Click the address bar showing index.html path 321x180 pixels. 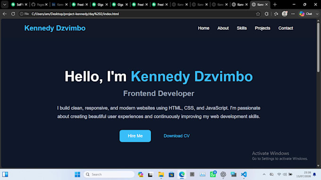75,14
